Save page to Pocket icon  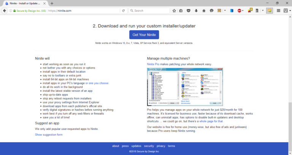[189, 11]
